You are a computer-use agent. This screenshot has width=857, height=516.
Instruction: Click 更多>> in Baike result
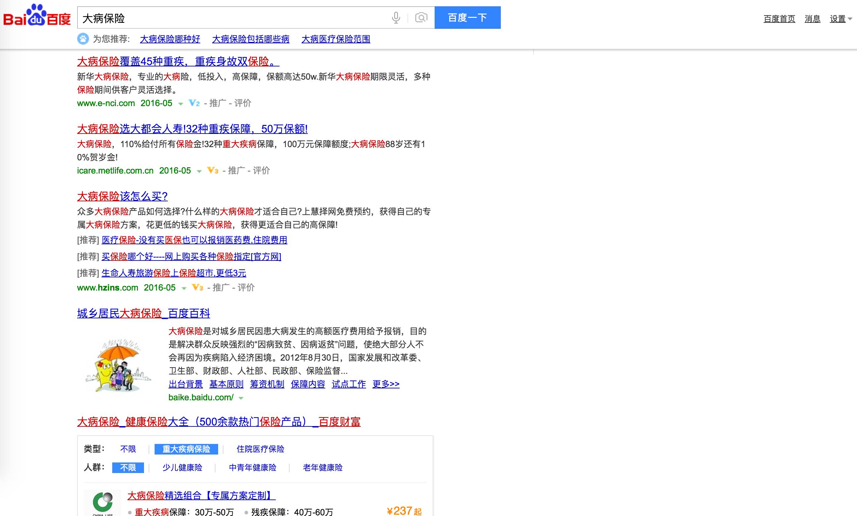(386, 384)
